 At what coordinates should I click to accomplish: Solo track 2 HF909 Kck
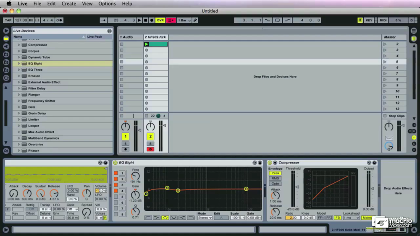point(150,144)
